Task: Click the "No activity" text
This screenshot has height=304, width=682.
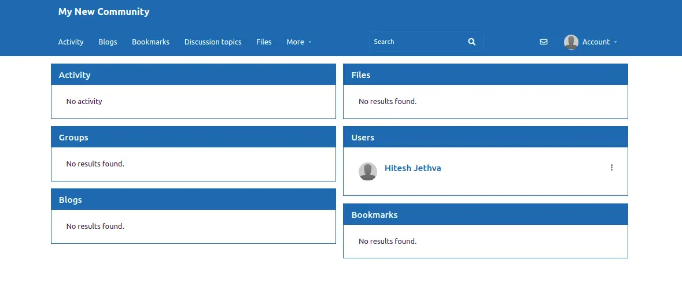Action: 84,102
